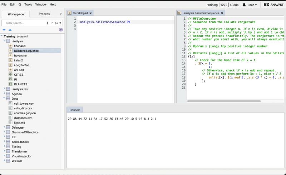Expand the GrammarOfGraphics module

[x=4, y=132]
